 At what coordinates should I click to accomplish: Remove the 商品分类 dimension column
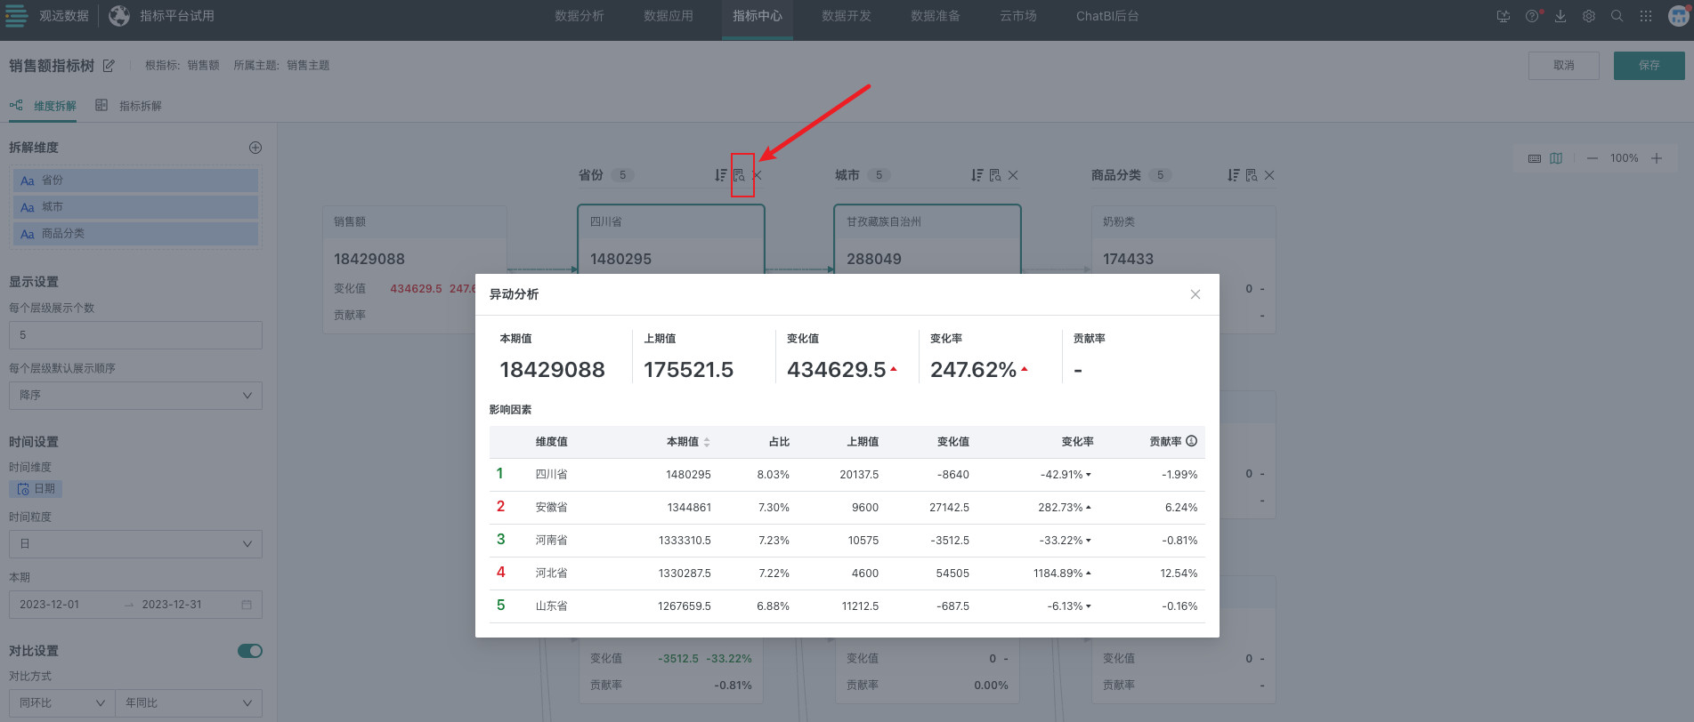tap(1269, 175)
